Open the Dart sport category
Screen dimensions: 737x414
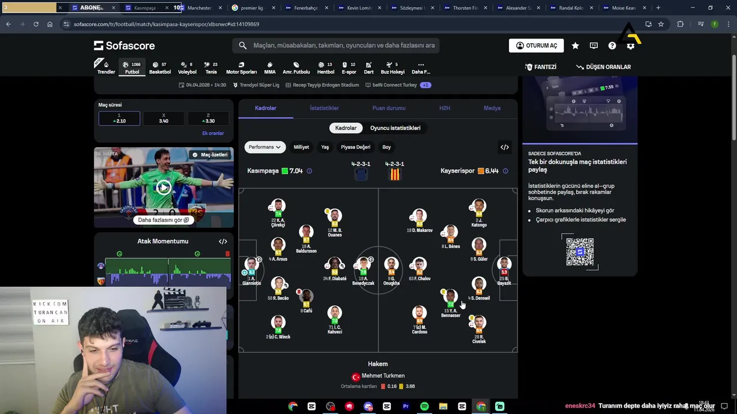tap(368, 68)
